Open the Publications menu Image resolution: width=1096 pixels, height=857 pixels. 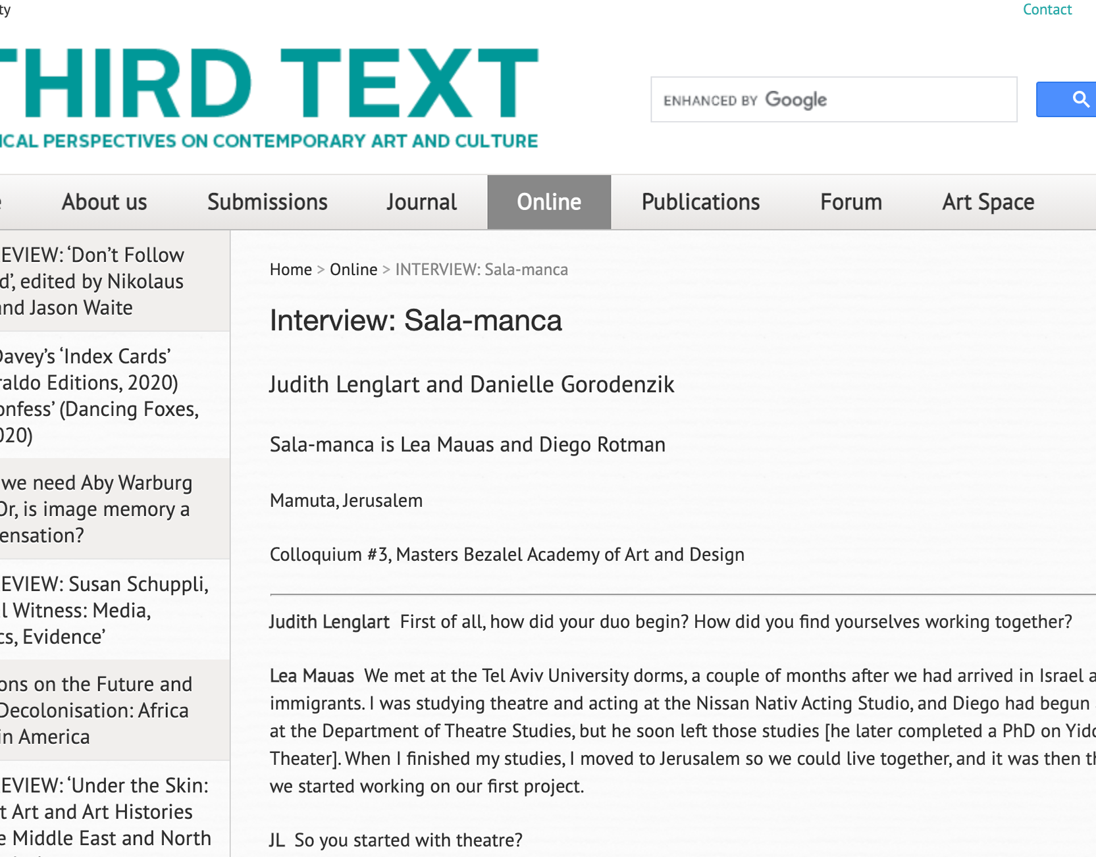pyautogui.click(x=700, y=202)
